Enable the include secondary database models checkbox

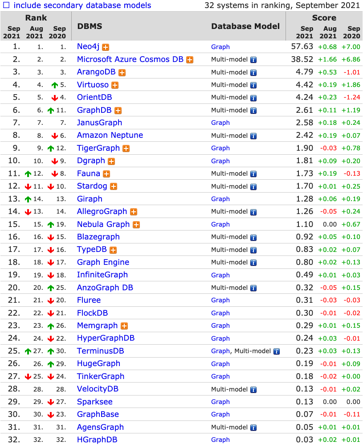[6, 5]
